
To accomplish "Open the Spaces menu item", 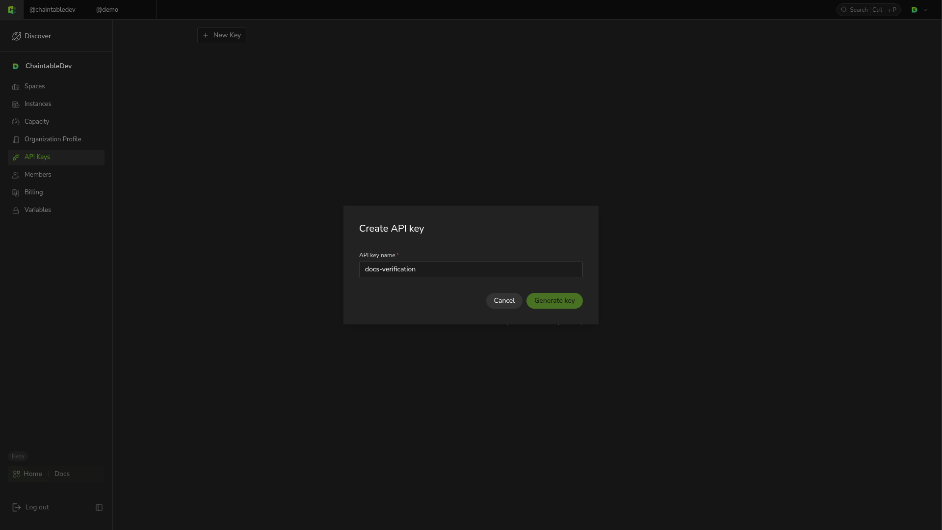I will [x=56, y=86].
